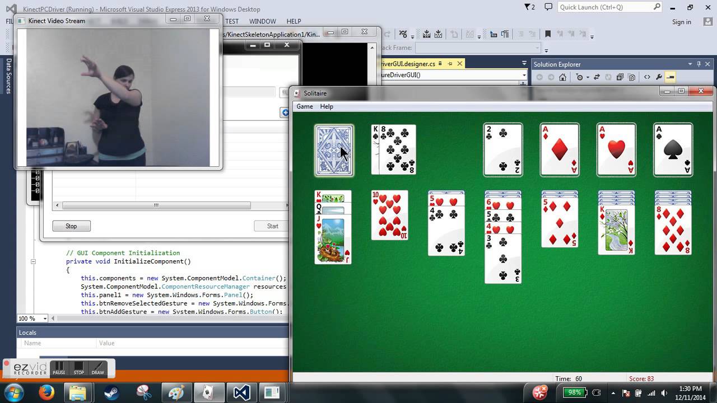
Task: Open the 100 % editor zoom dropdown
Action: point(45,318)
